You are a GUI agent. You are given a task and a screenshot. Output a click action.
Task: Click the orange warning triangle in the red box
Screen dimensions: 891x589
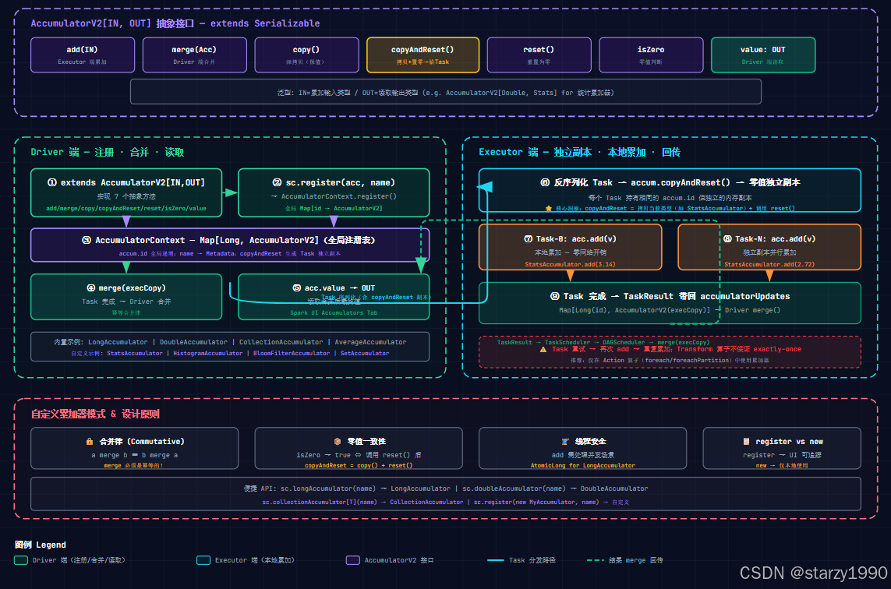pyautogui.click(x=543, y=349)
